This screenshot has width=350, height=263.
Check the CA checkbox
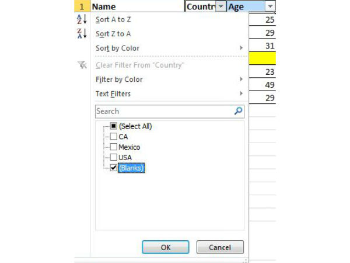[x=114, y=136]
